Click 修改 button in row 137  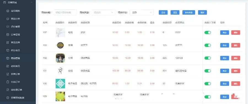(x=225, y=33)
